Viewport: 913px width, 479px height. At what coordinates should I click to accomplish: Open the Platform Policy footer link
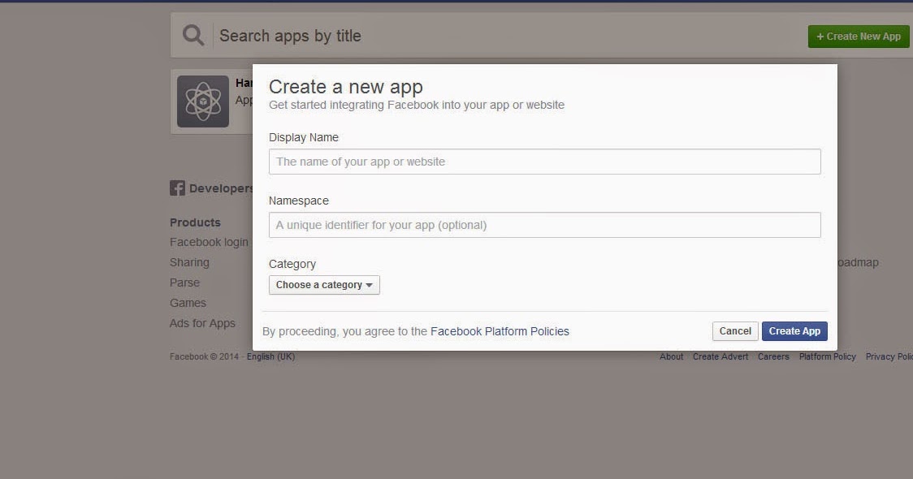pyautogui.click(x=828, y=356)
